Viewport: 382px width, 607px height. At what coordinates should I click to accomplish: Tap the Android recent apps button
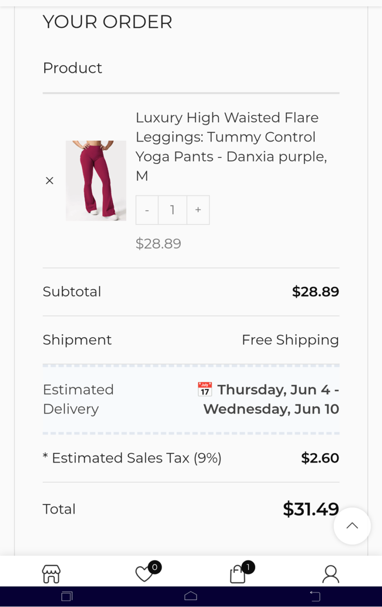[x=67, y=597]
